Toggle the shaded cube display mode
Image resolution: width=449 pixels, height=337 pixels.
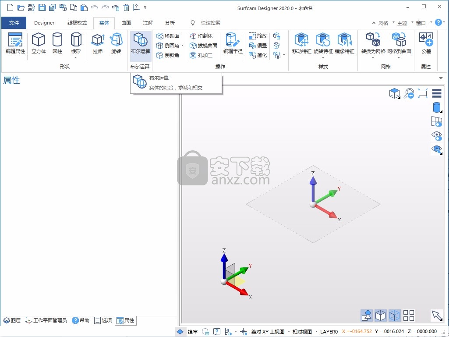(x=381, y=316)
